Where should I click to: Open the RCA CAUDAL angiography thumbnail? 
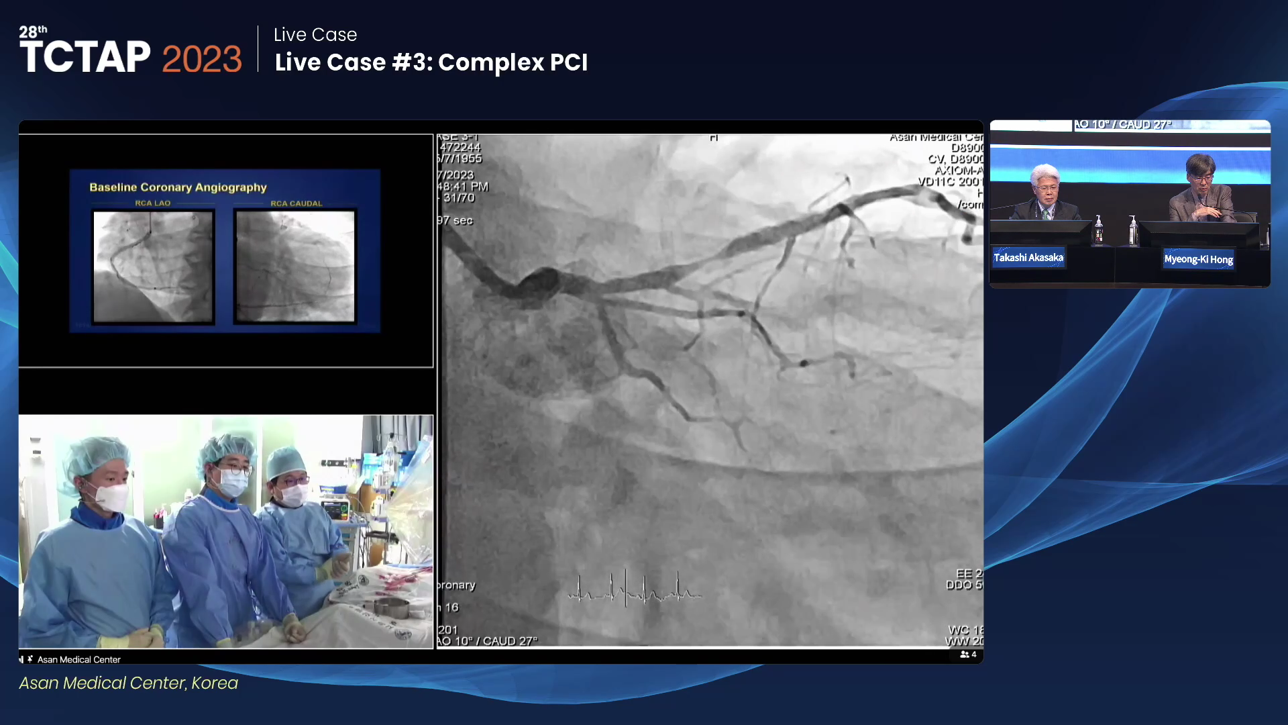(295, 267)
